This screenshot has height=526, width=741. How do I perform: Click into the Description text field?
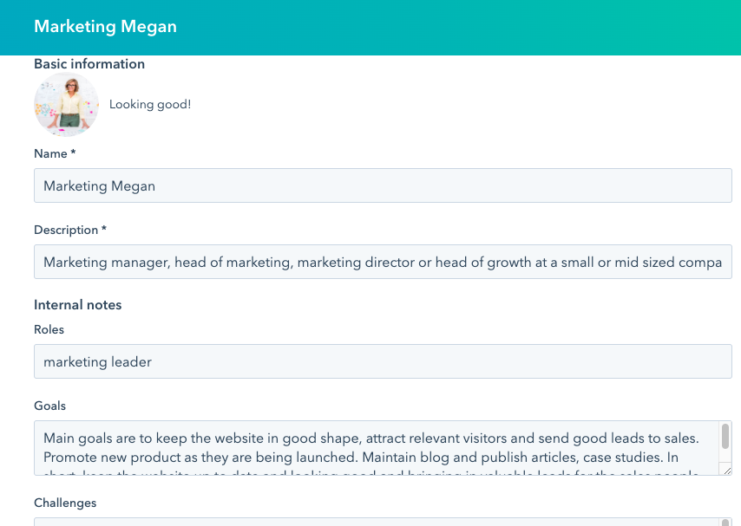(x=383, y=262)
